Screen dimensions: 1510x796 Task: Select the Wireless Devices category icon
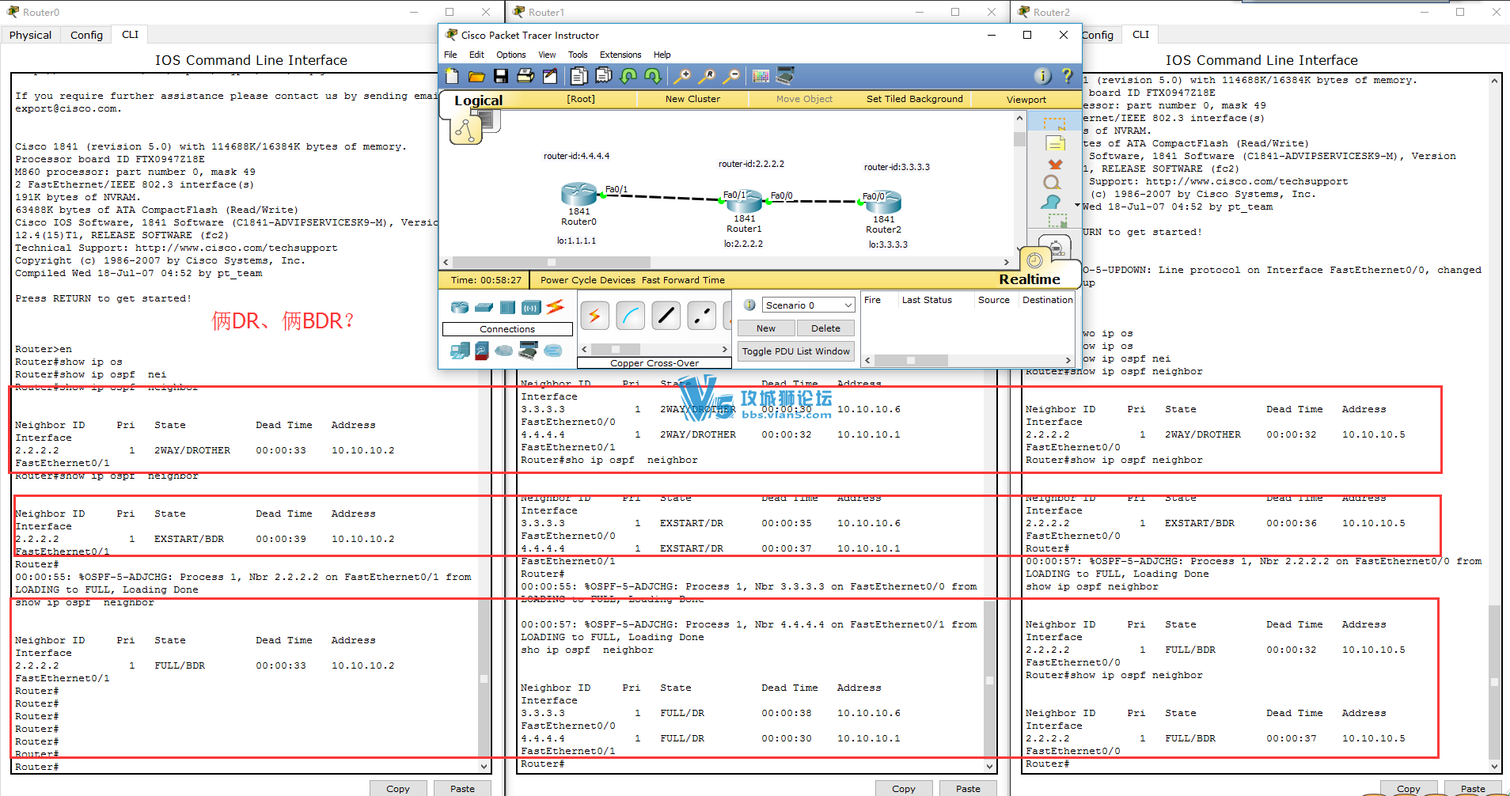pos(531,307)
